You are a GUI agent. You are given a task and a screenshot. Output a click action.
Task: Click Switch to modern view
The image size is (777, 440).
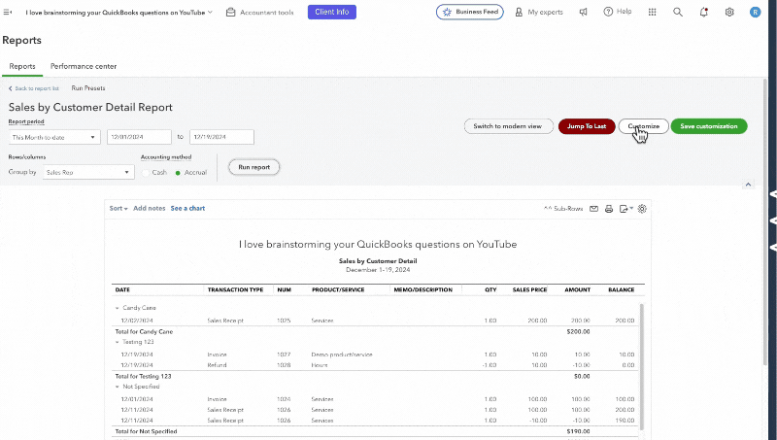tap(508, 126)
